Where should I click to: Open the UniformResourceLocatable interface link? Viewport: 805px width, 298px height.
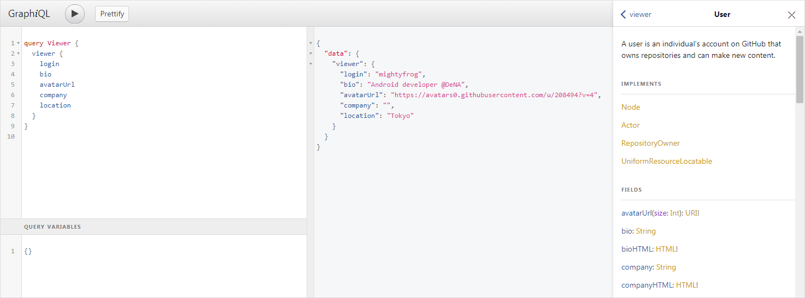(666, 162)
